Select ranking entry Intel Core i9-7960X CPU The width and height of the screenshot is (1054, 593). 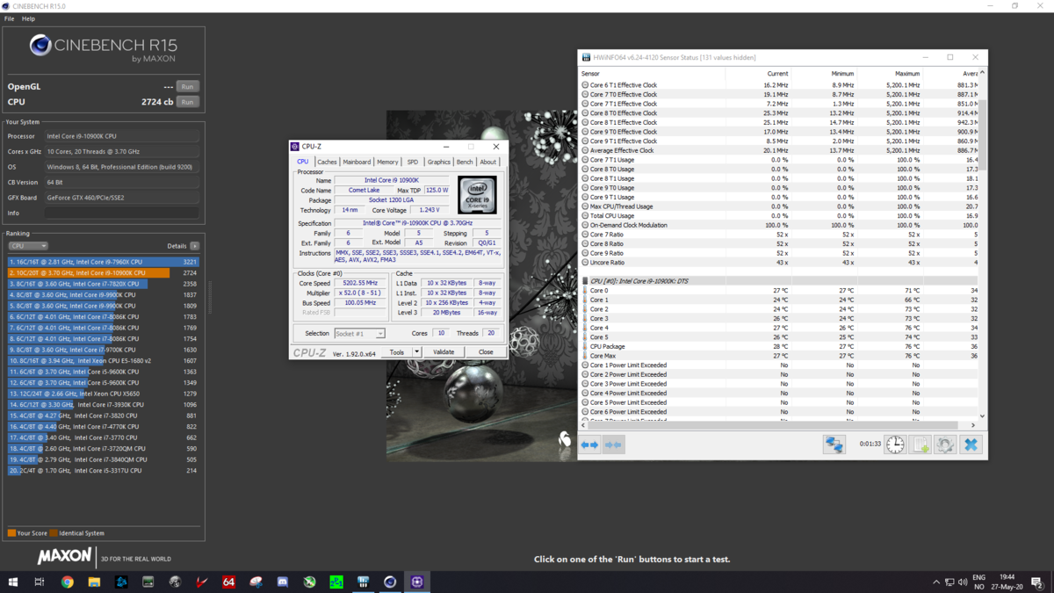(104, 262)
